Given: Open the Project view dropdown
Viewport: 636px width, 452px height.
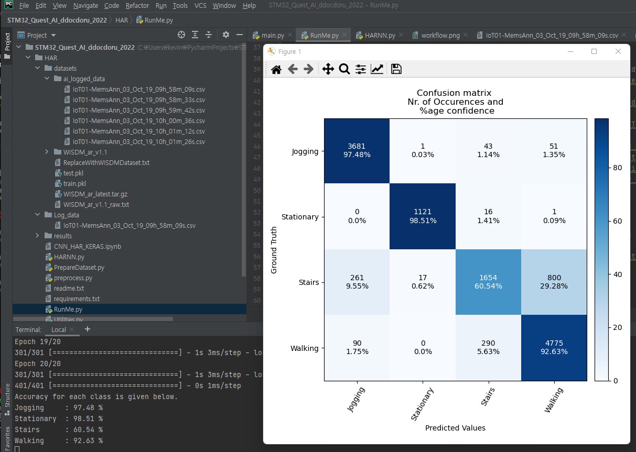Looking at the screenshot, I should (53, 35).
